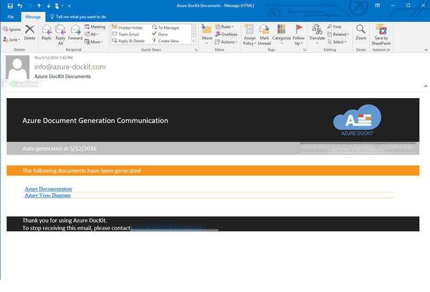Screen dimensions: 430x292
Task: Click Find in the Editing group
Action: tap(334, 27)
